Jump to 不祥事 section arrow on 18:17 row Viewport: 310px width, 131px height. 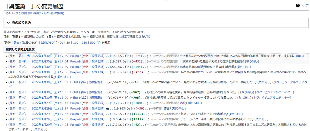(151, 109)
